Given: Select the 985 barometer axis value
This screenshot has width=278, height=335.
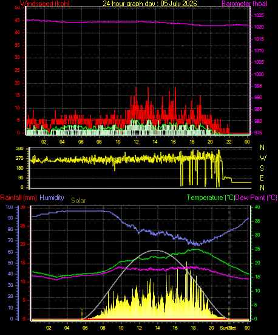Looking at the screenshot, I should pyautogui.click(x=258, y=109).
